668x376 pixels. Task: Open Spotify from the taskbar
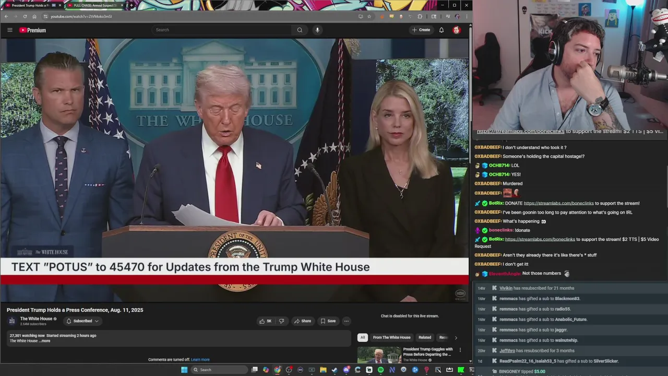(380, 370)
